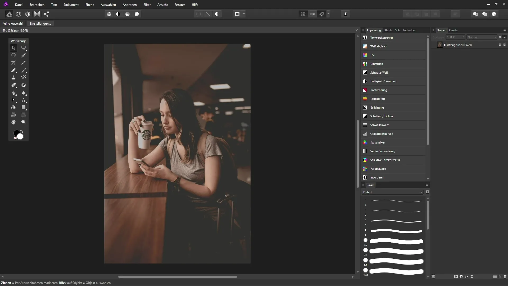
Task: Toggle snapping magnet in toolbar
Action: coord(322,14)
